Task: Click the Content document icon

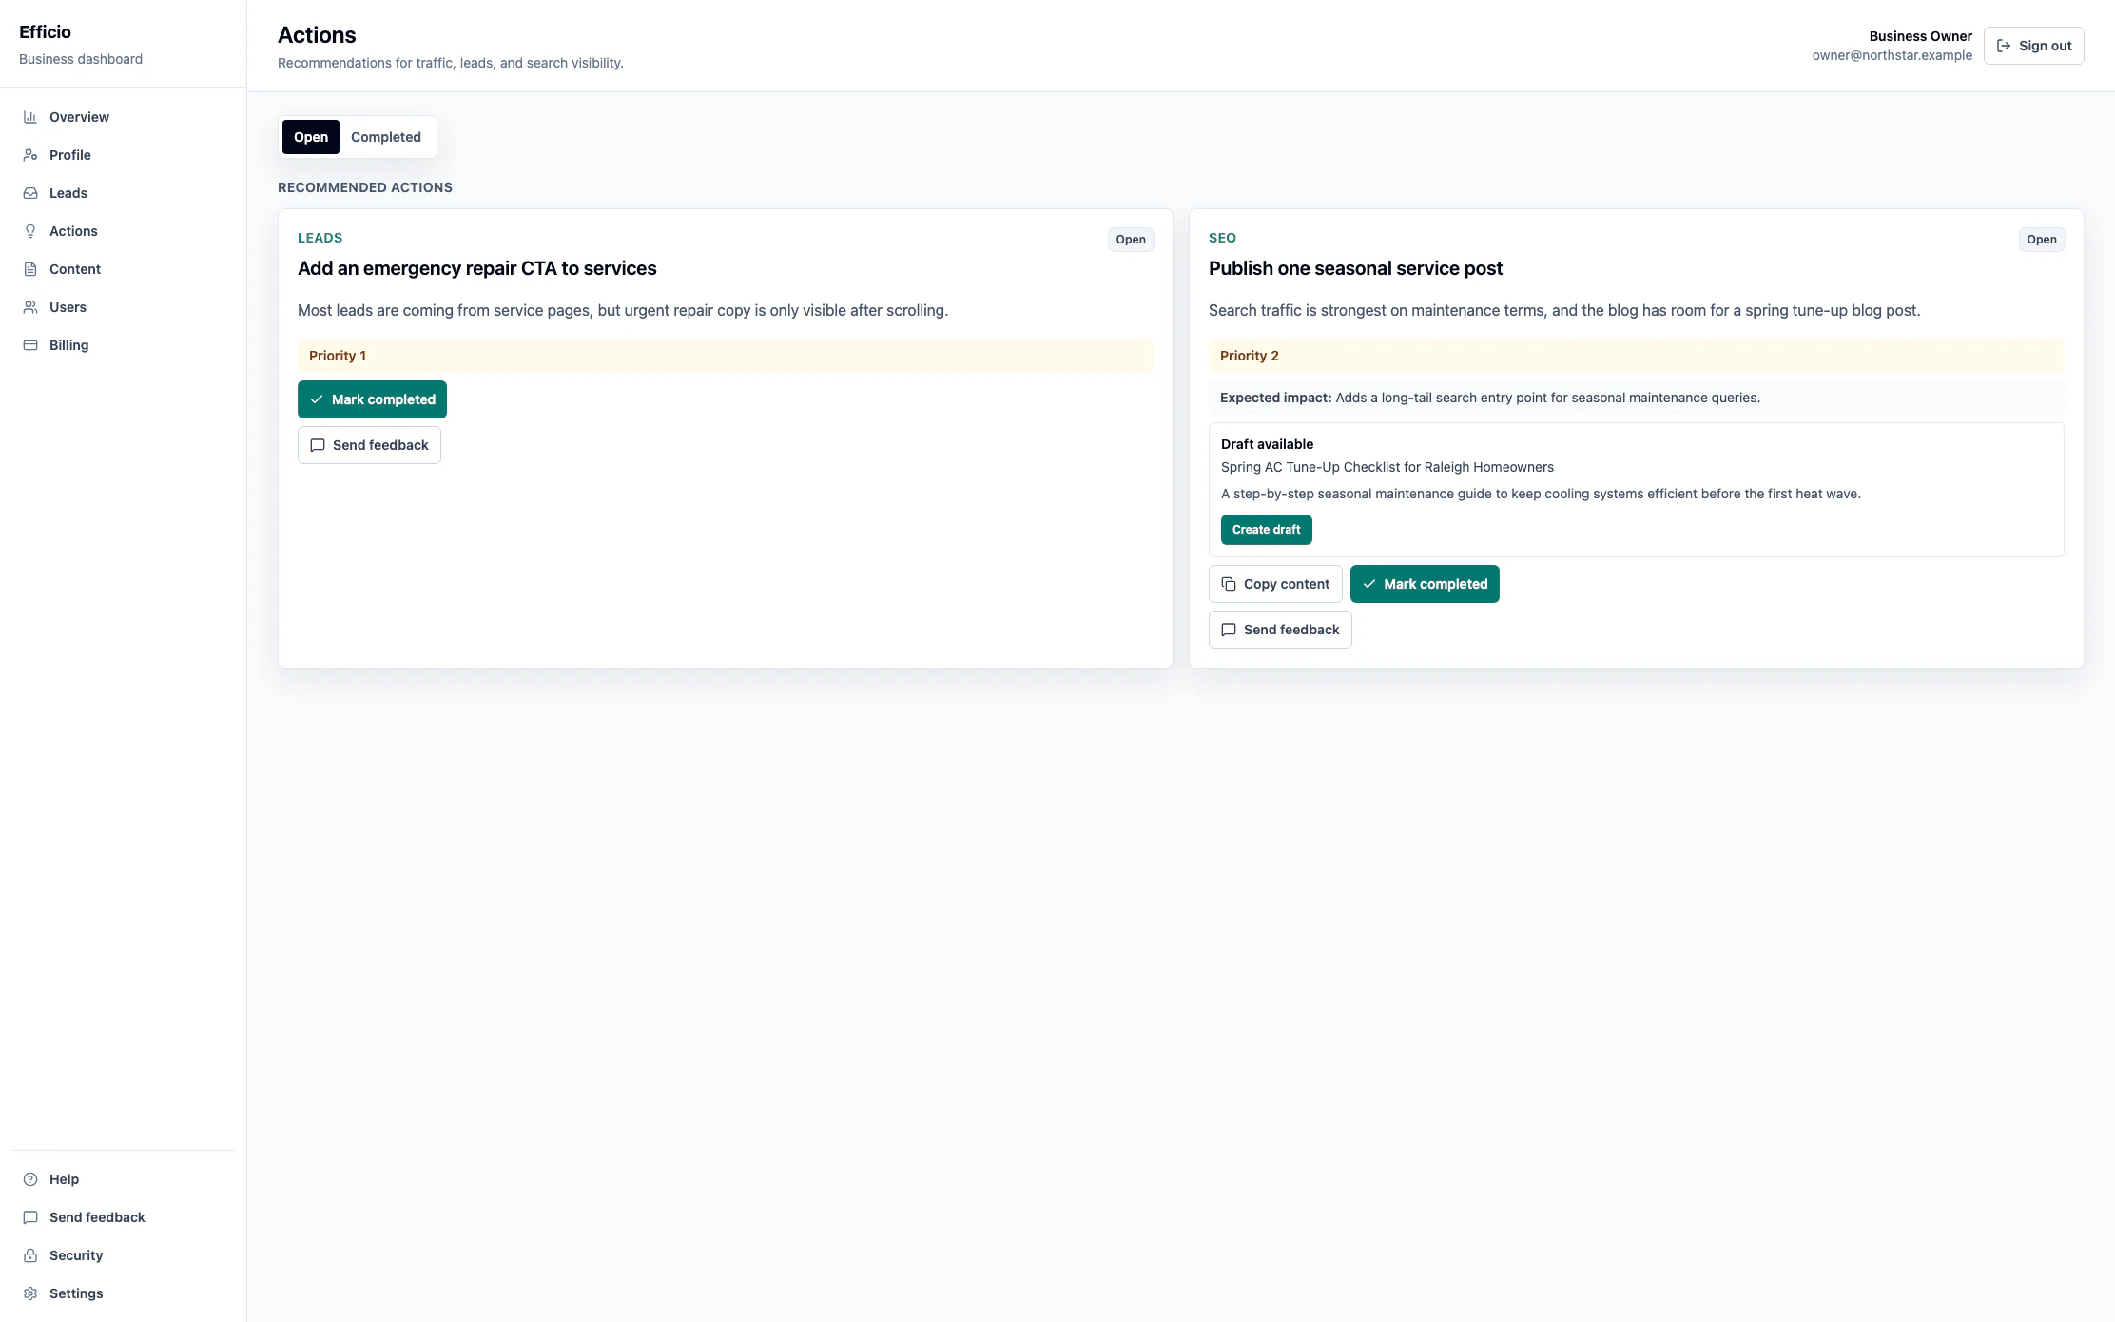Action: coord(30,269)
